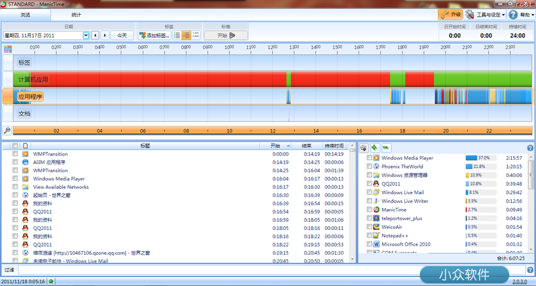Select the 应用程序 timeline row label
Viewport: 536px width, 286px height.
click(30, 97)
